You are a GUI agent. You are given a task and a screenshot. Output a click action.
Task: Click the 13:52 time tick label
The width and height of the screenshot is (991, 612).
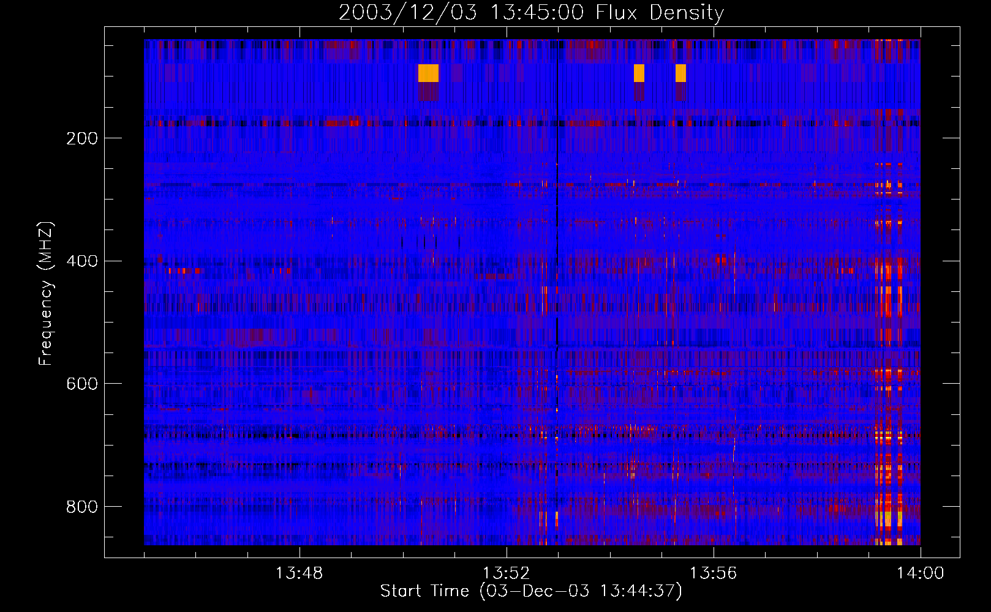tap(506, 573)
